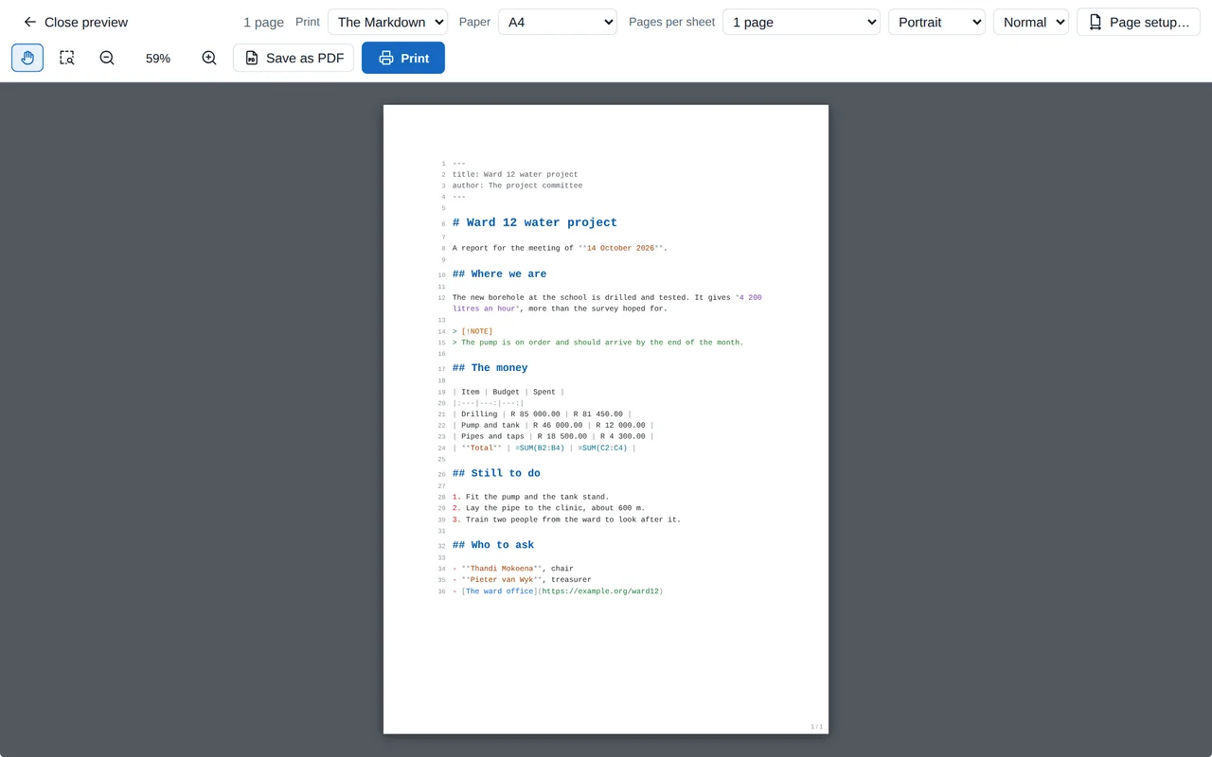The image size is (1212, 757).
Task: Click the 'Drilling' table row
Action: [x=542, y=414]
